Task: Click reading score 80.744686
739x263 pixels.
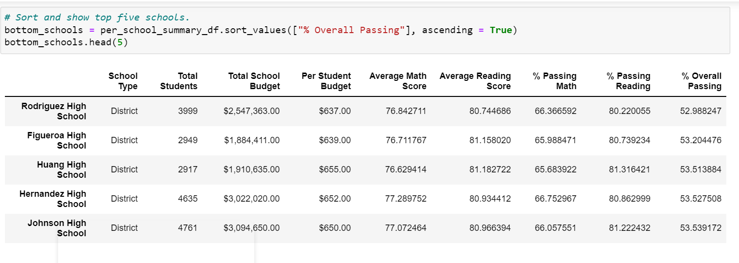Action: click(x=490, y=111)
